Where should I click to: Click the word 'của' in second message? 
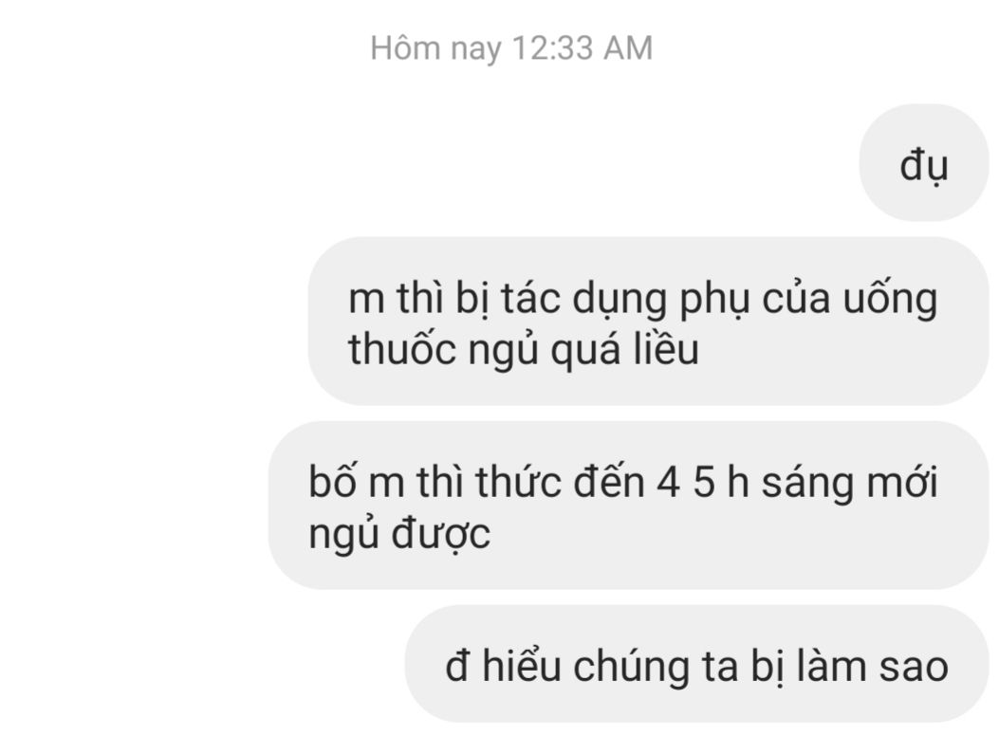796,298
